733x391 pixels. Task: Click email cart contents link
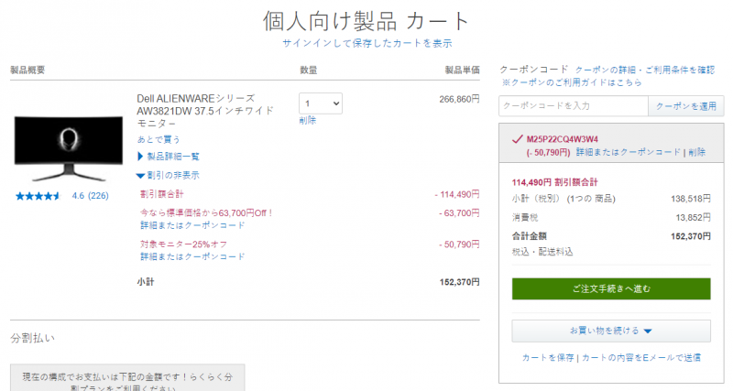641,358
